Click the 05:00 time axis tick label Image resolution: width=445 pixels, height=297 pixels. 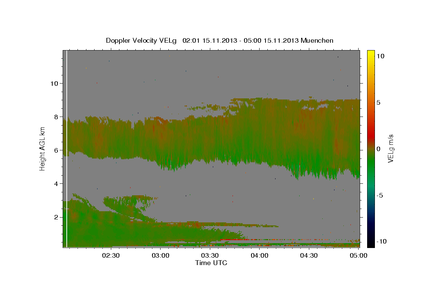(x=358, y=255)
